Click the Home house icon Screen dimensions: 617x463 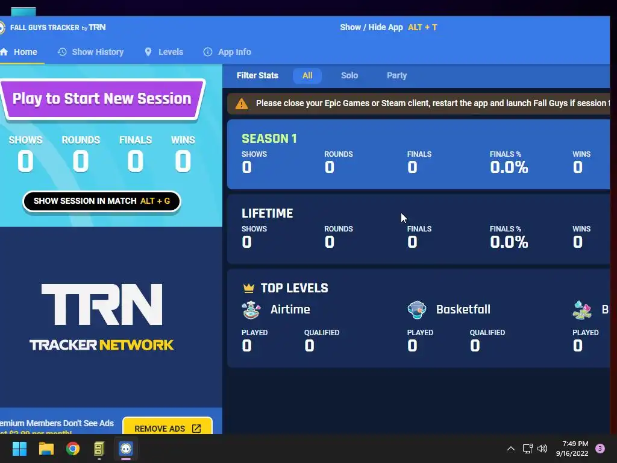(4, 52)
